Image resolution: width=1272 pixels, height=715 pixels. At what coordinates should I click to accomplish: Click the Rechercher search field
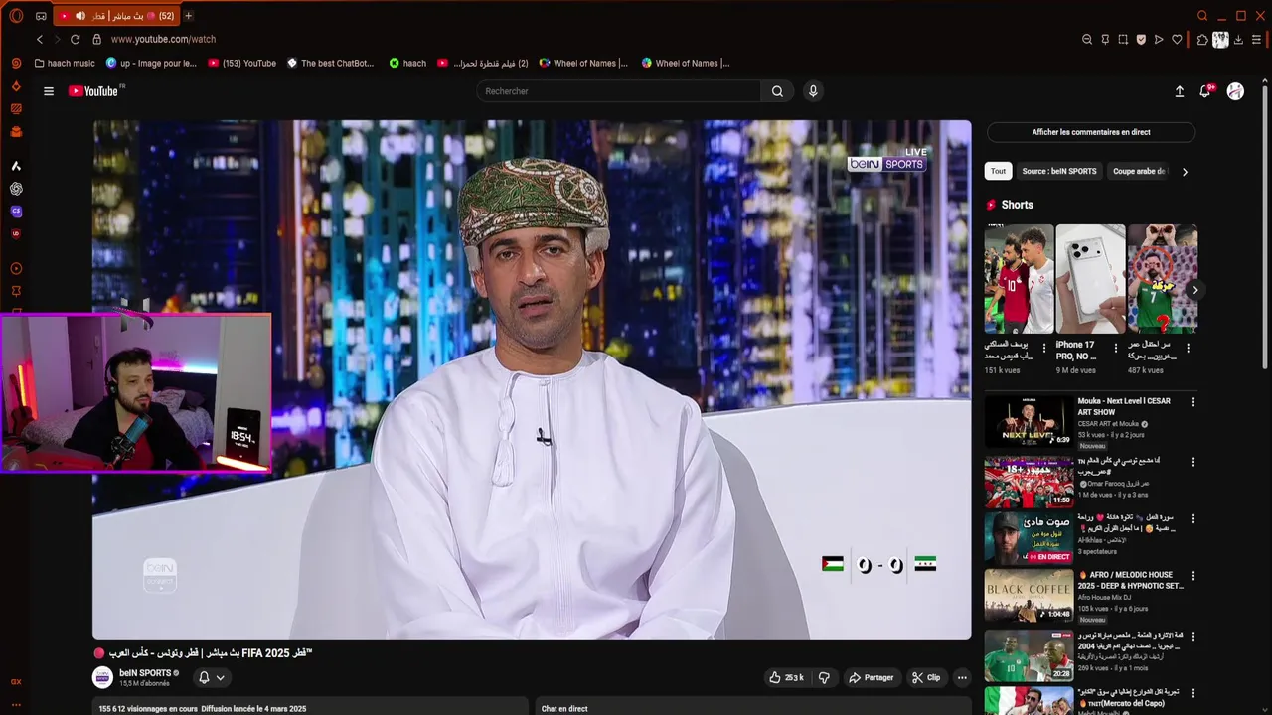click(x=618, y=91)
